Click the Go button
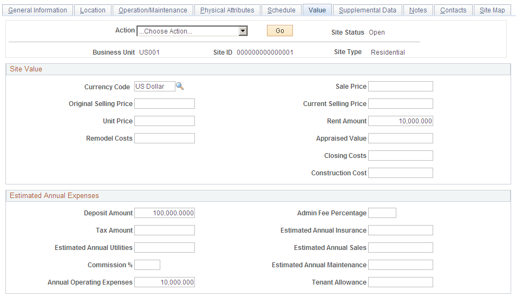The image size is (516, 297). coord(280,31)
